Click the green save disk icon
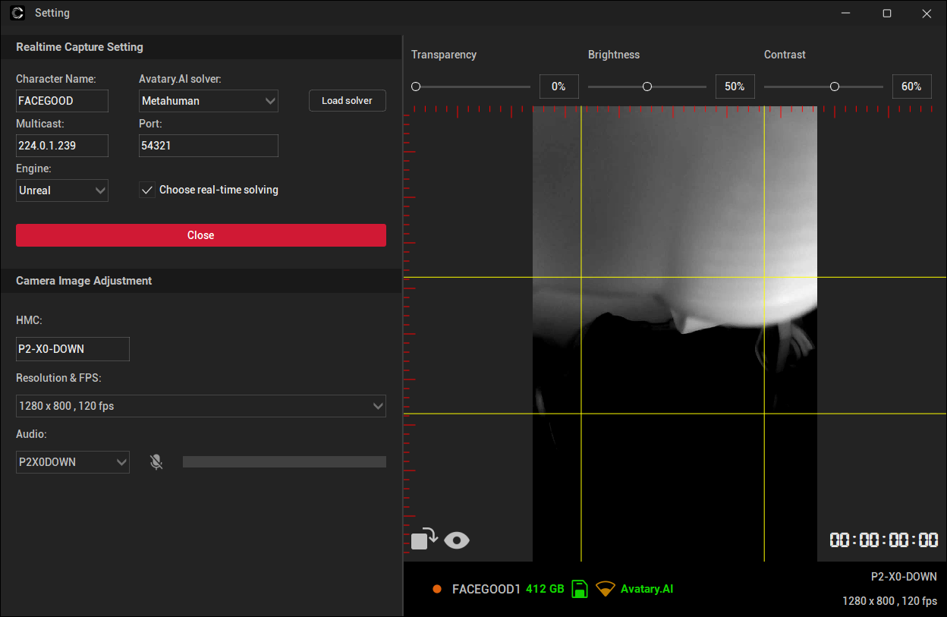Screen dimensions: 947x617 coord(580,589)
